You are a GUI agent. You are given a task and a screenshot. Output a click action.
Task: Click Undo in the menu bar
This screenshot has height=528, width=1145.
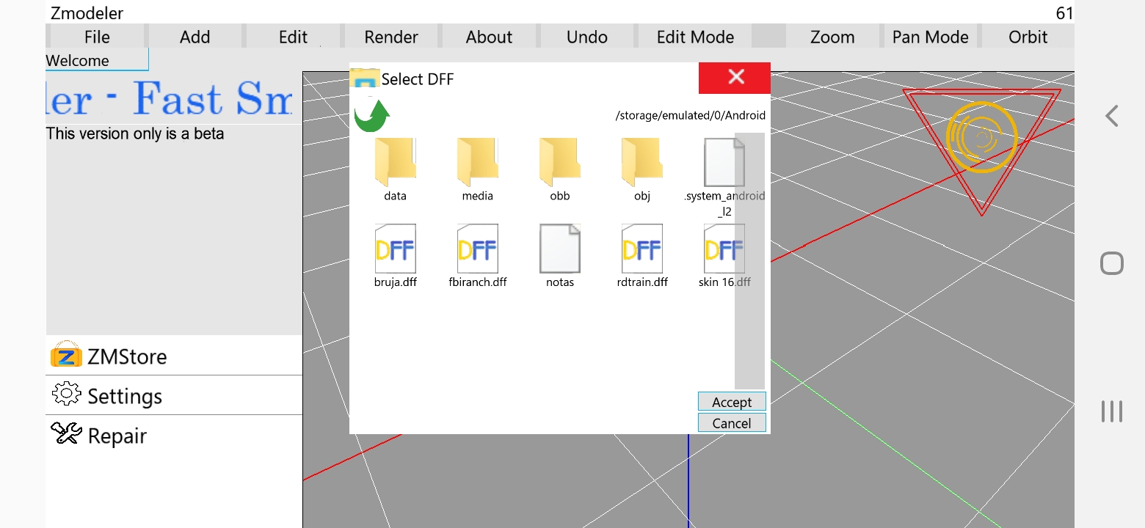pyautogui.click(x=587, y=37)
